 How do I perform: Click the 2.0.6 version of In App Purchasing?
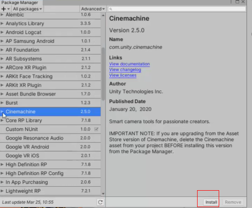tap(85, 182)
